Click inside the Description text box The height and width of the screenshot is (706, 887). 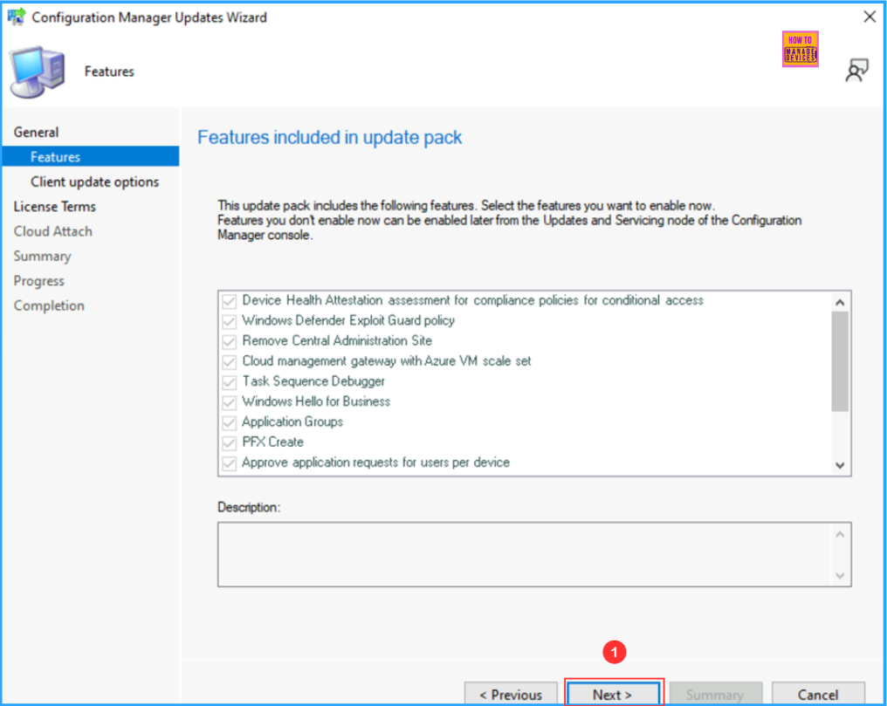pyautogui.click(x=525, y=554)
